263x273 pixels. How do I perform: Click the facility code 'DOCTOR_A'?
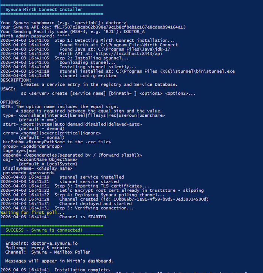pos(134,32)
